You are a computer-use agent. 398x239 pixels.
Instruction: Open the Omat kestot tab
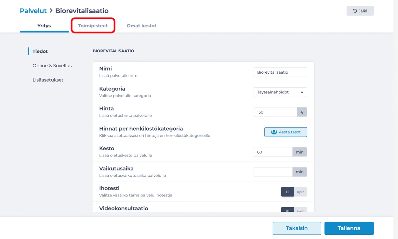point(141,26)
